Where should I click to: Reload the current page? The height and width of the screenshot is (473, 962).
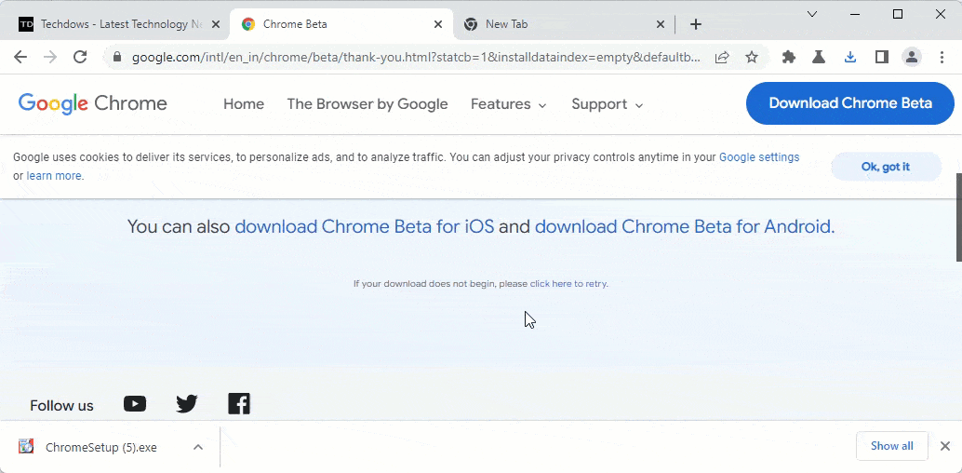[x=80, y=57]
